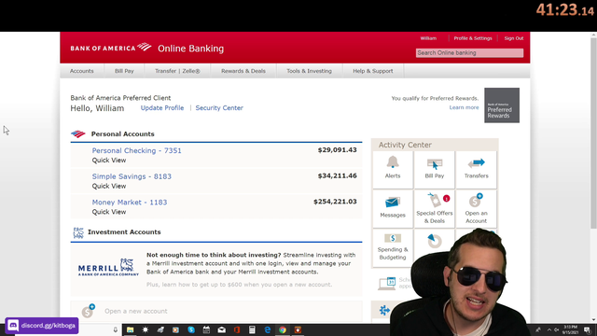Click the Personal Accounts heading
597x336 pixels.
pos(122,134)
